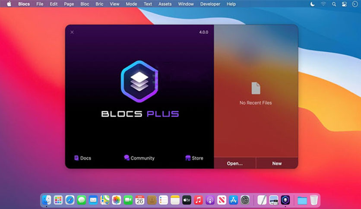Open Calendar showing 26 in Dock
Screen dimensions: 361x209
140,200
